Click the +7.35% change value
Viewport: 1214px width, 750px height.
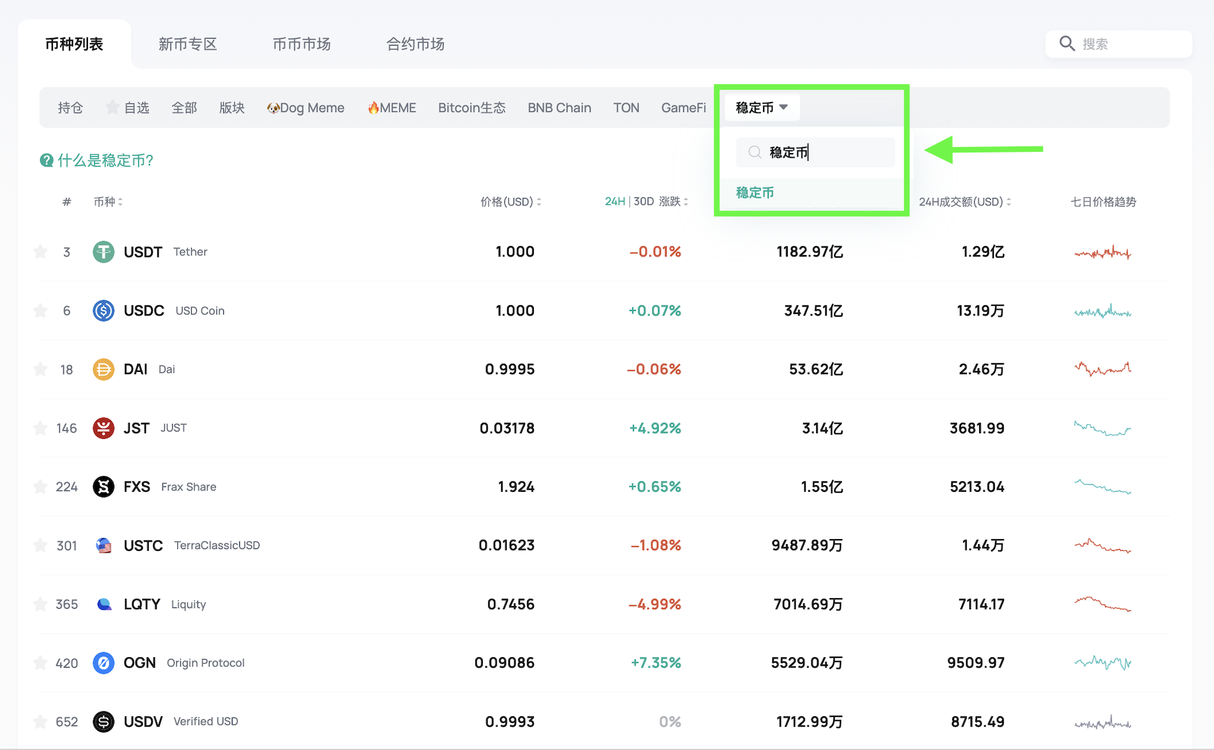pyautogui.click(x=656, y=663)
